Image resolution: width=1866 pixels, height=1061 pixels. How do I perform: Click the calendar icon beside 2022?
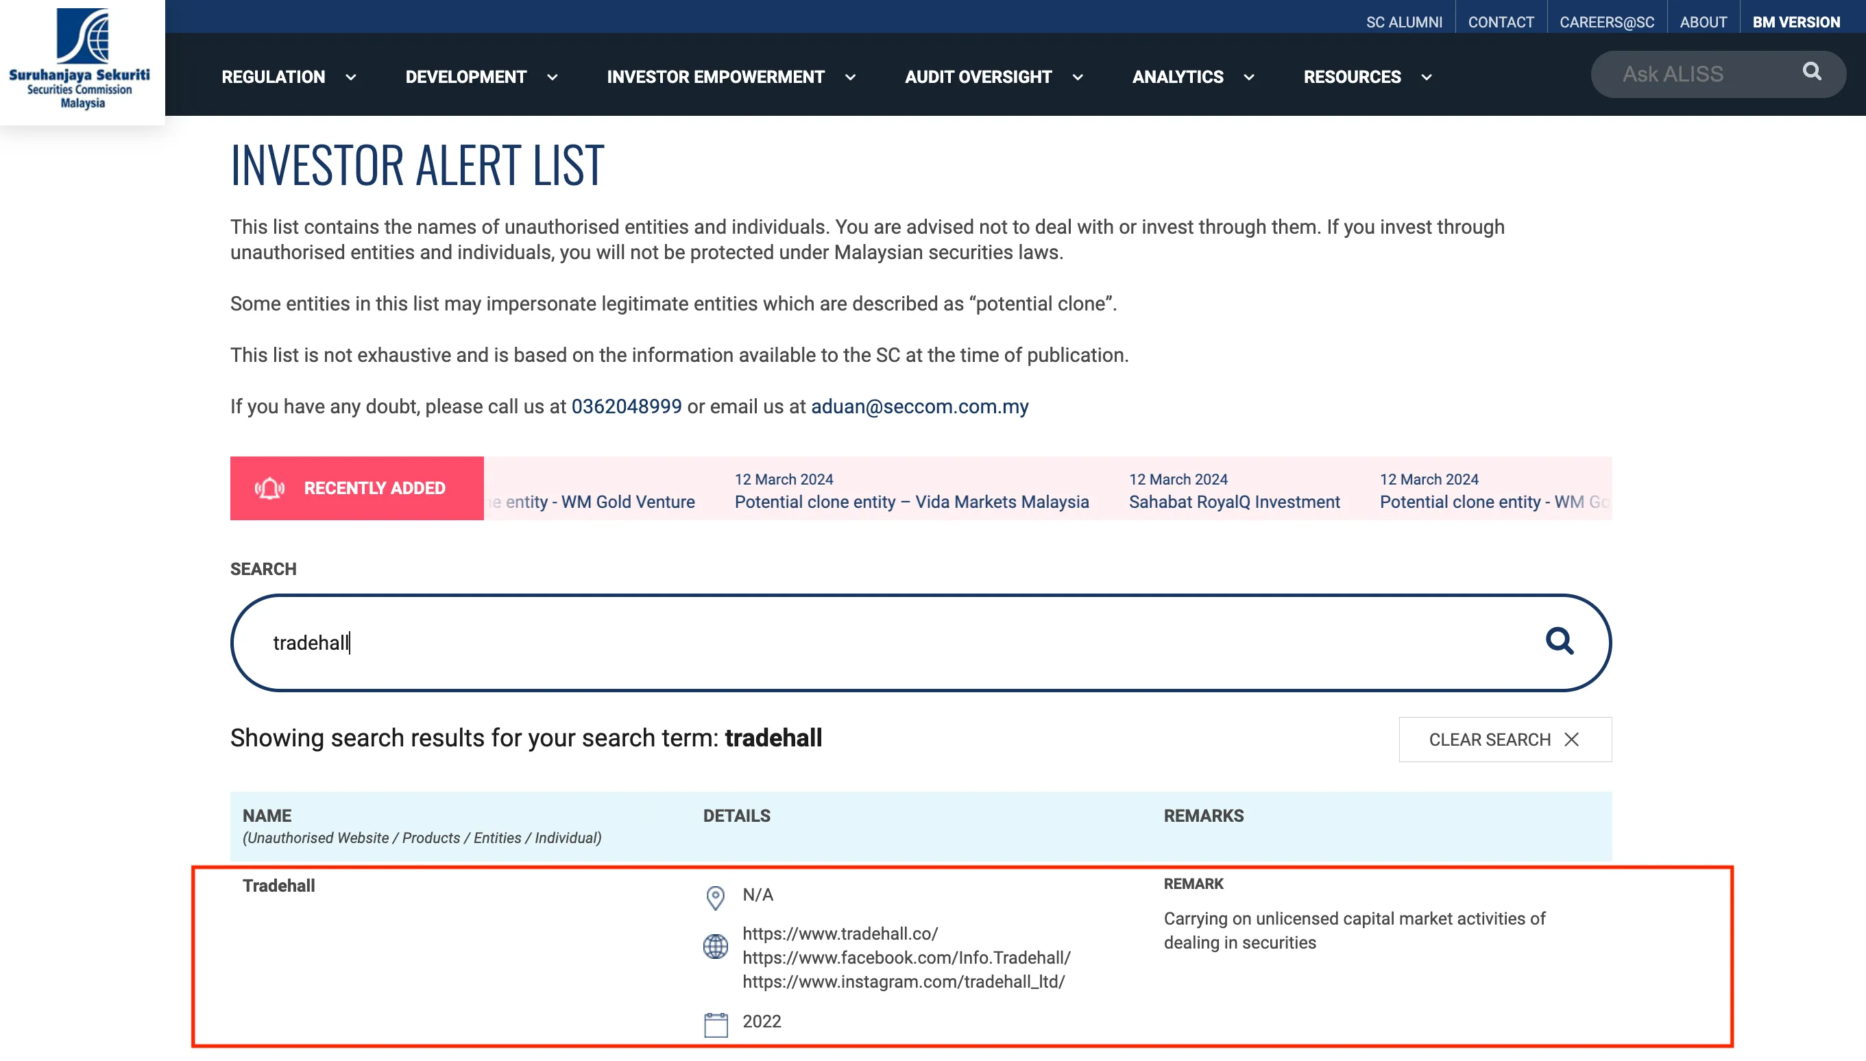pyautogui.click(x=716, y=1024)
